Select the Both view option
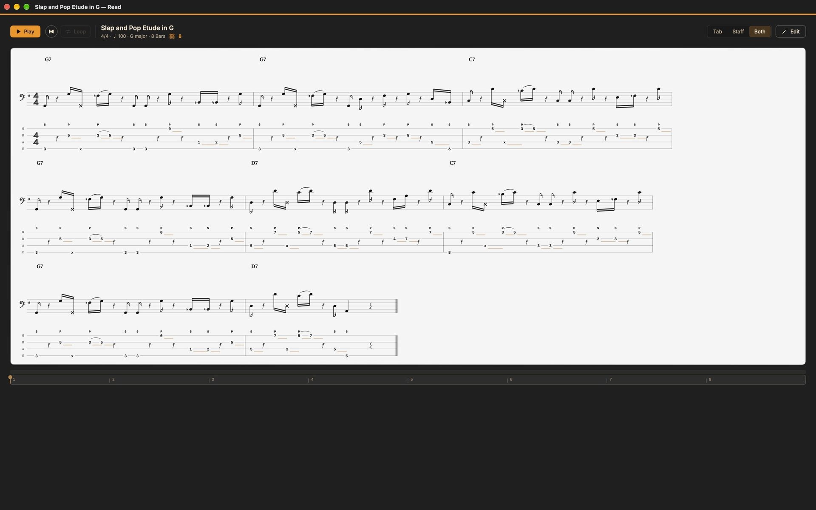 tap(759, 31)
